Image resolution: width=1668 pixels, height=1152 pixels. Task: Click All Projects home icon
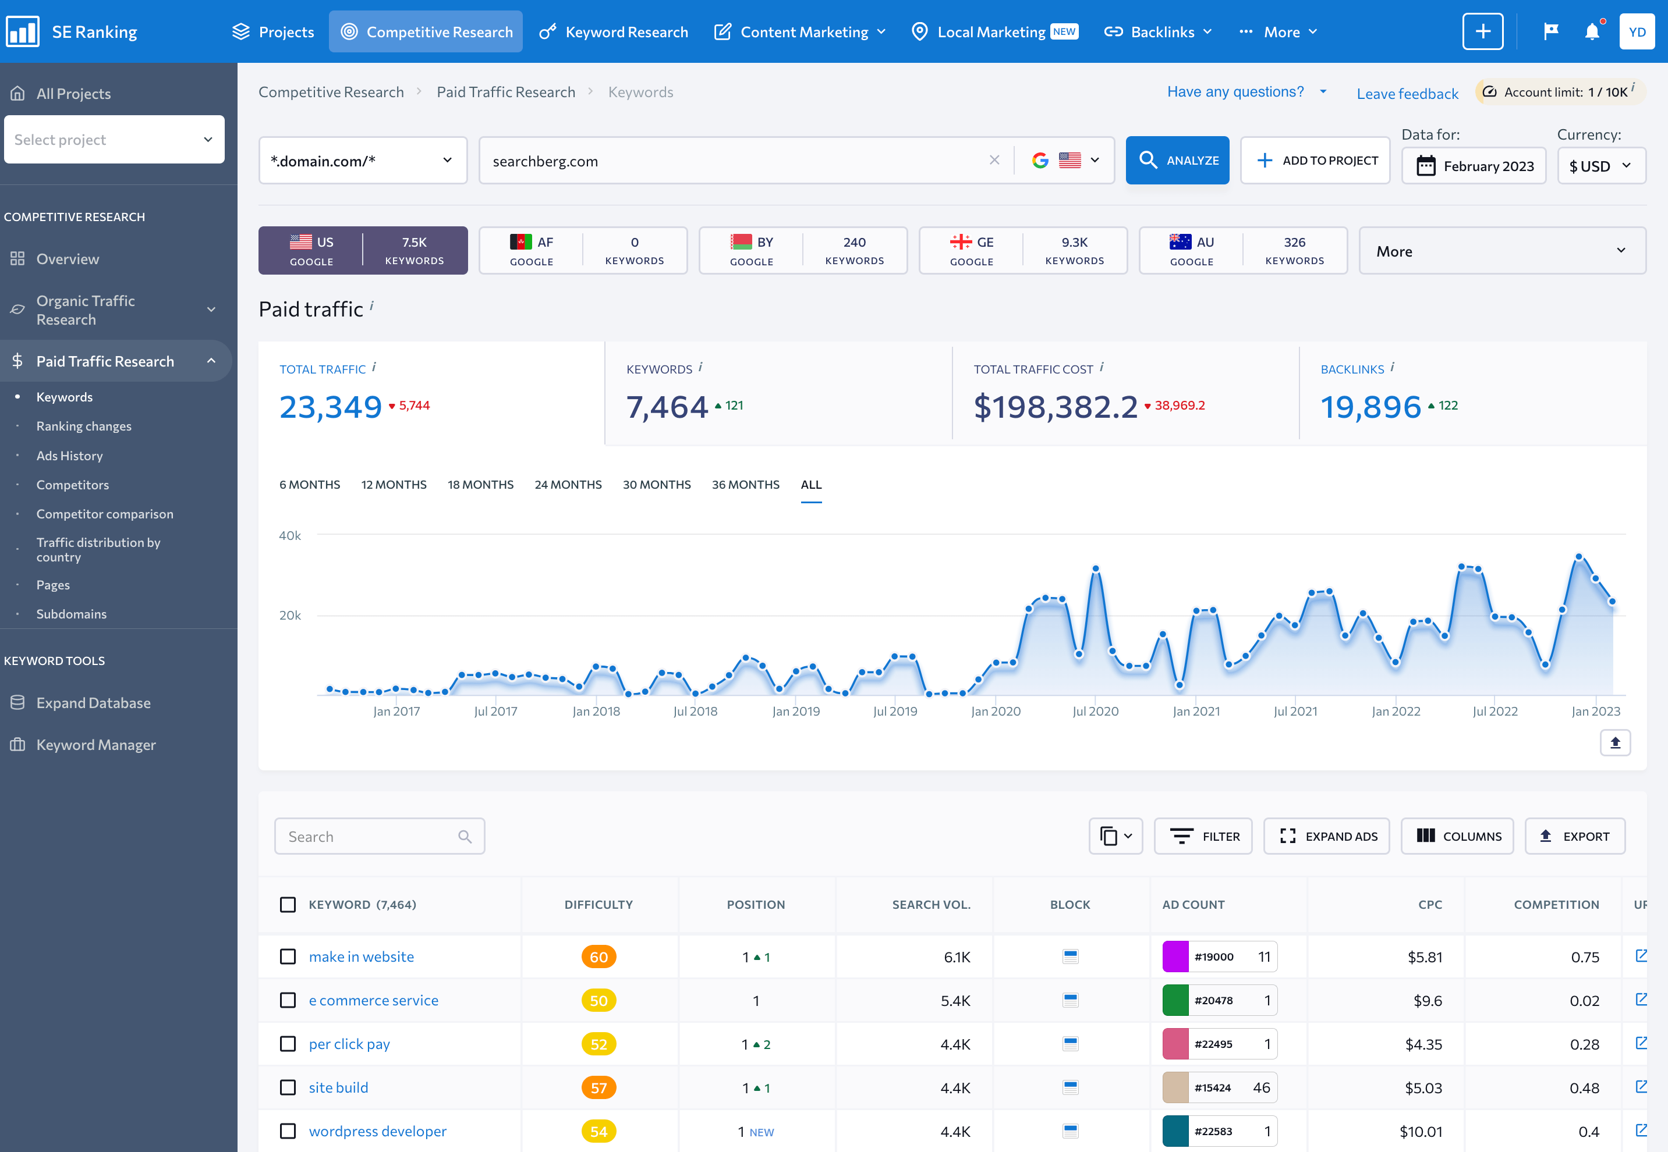tap(17, 93)
